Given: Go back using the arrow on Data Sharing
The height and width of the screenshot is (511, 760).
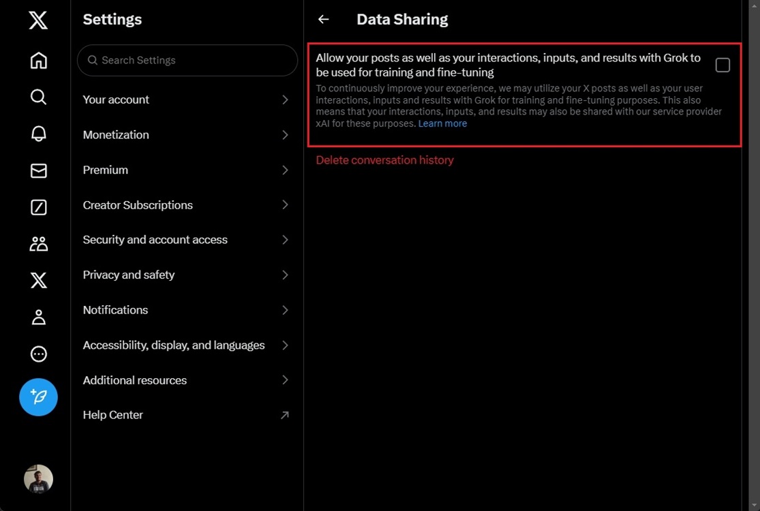Looking at the screenshot, I should 322,19.
